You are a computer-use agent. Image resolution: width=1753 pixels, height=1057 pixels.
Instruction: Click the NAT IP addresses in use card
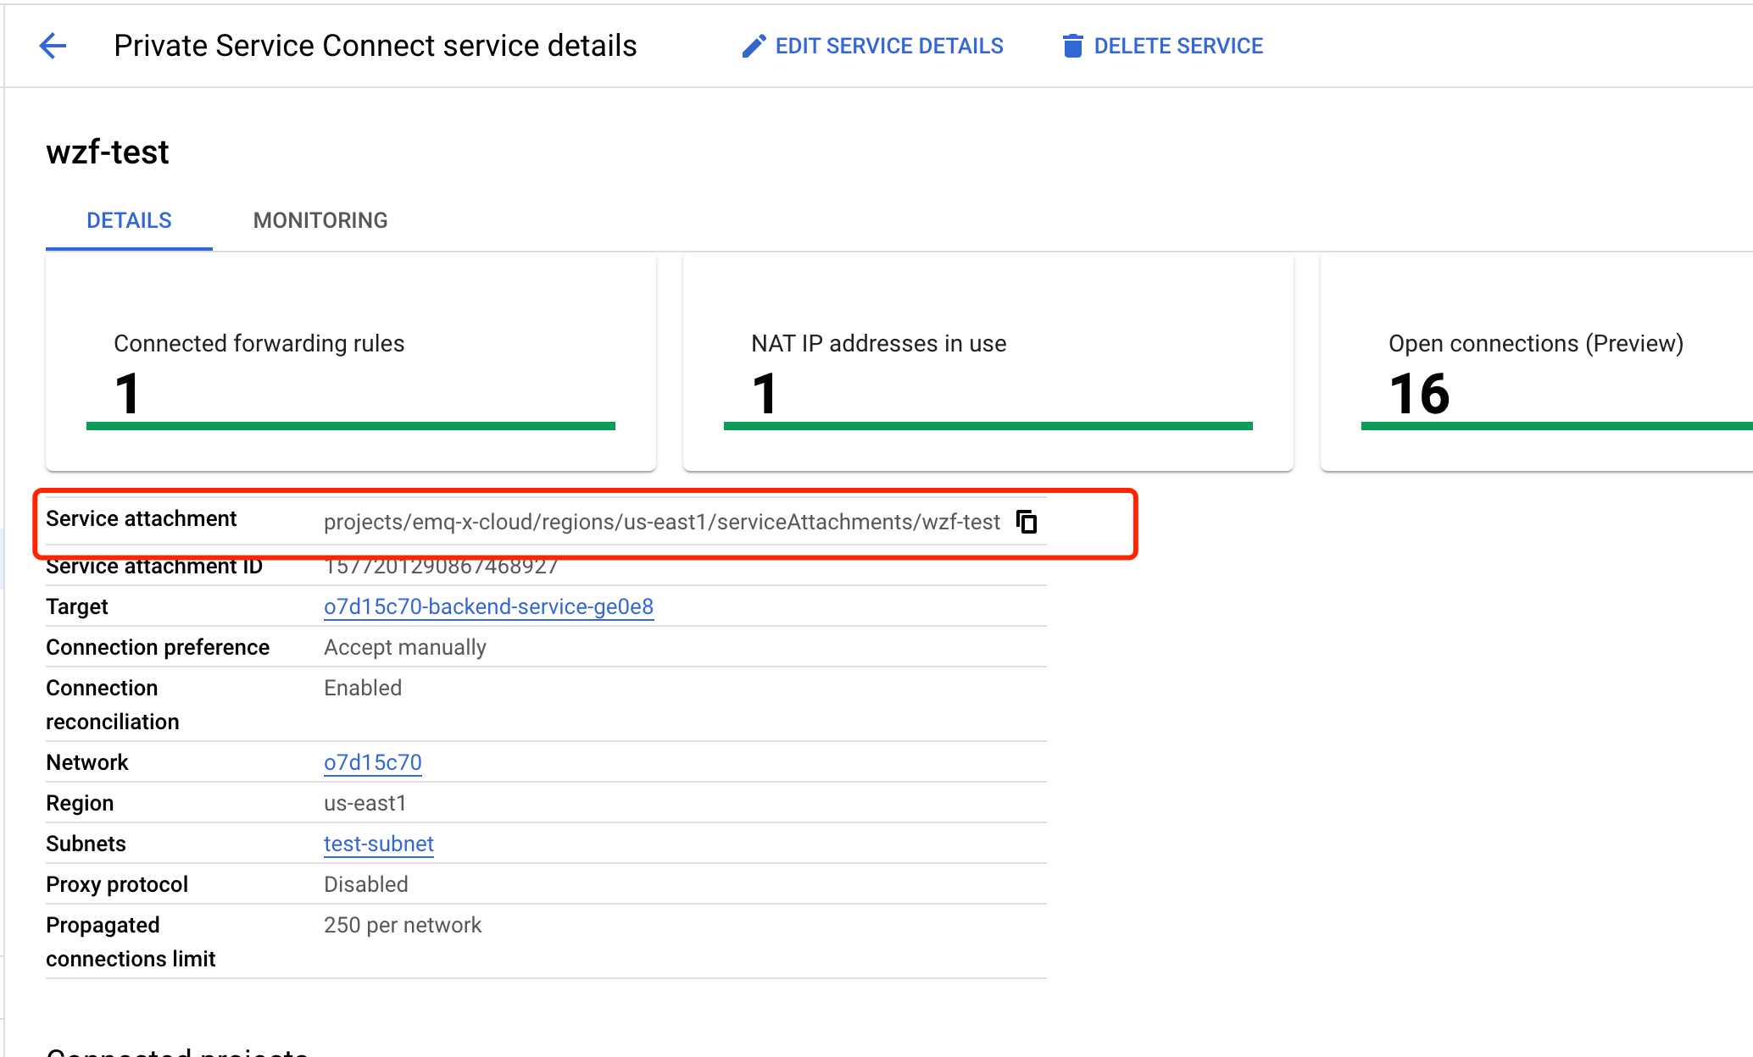click(988, 362)
